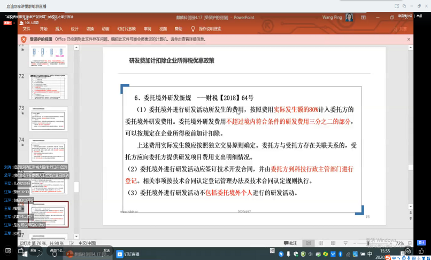Click slide area scroll down arrow

410,207
